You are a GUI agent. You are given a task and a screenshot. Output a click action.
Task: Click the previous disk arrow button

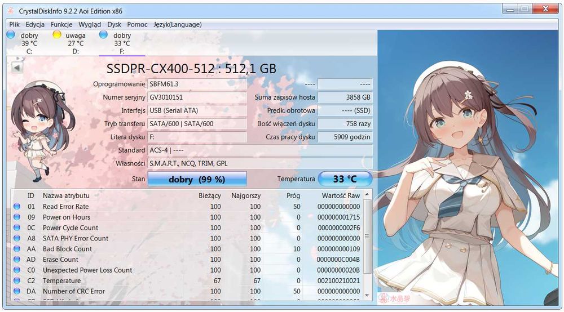pos(17,68)
